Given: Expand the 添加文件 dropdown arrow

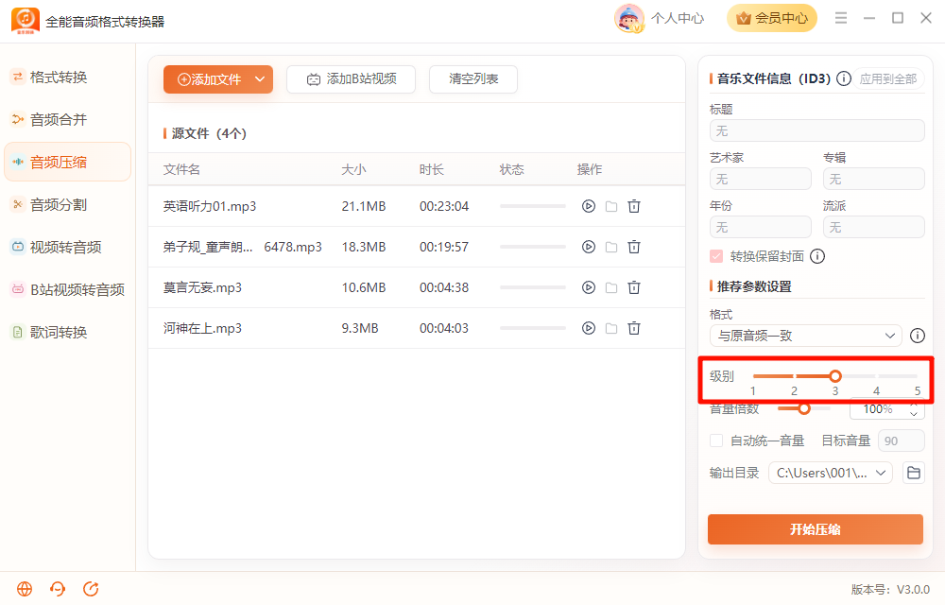Looking at the screenshot, I should (x=260, y=79).
